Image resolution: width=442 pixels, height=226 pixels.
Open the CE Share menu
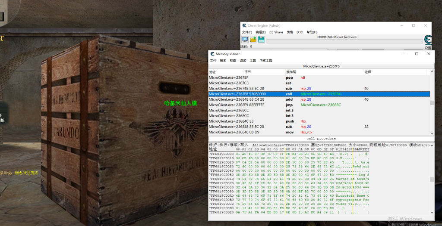(276, 32)
